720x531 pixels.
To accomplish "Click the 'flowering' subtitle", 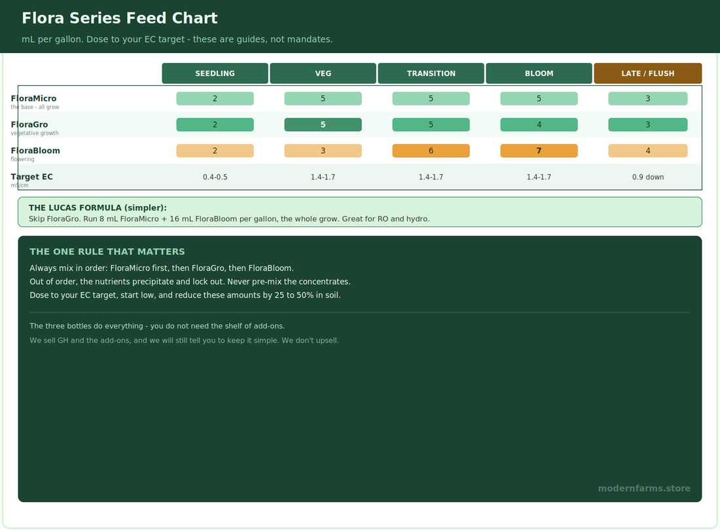I will coord(22,159).
